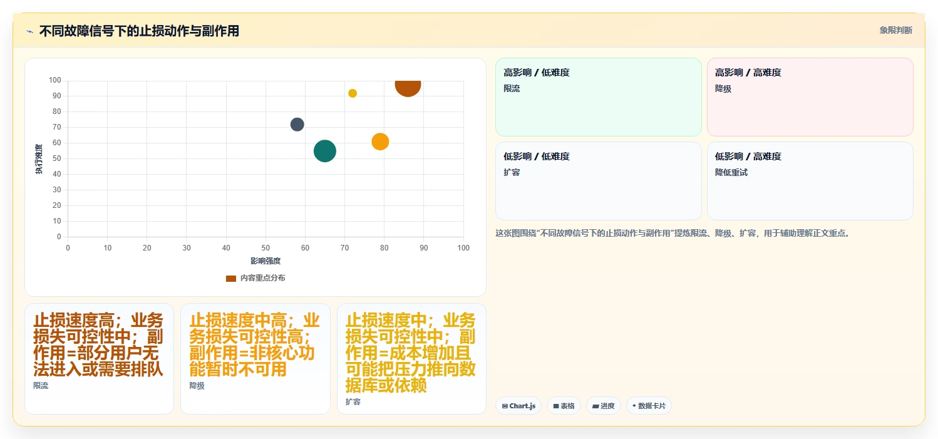This screenshot has height=439, width=938.
Task: Click the 内容重点分布 legend text
Action: click(262, 278)
